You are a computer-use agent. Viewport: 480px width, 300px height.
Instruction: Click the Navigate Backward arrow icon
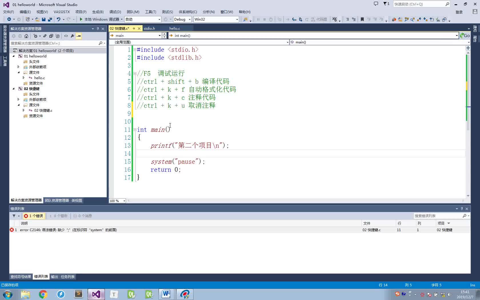tap(9, 19)
